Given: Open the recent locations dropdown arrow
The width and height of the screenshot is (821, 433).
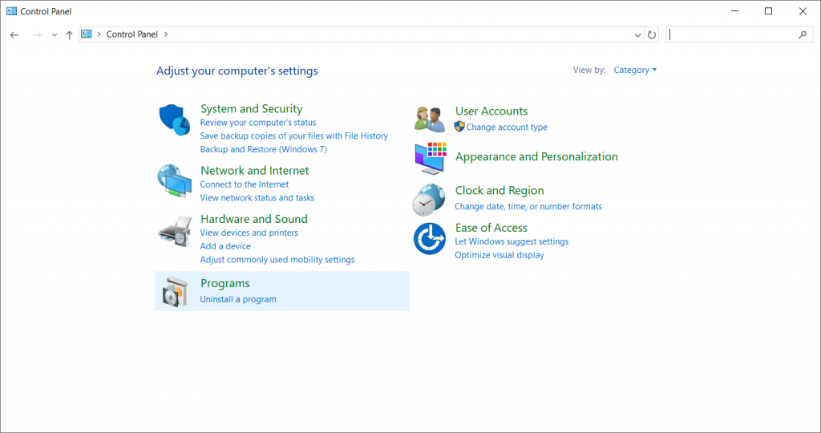Looking at the screenshot, I should click(54, 35).
